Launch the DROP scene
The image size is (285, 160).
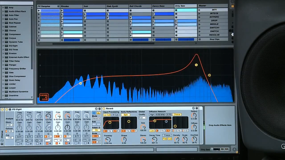[200, 21]
